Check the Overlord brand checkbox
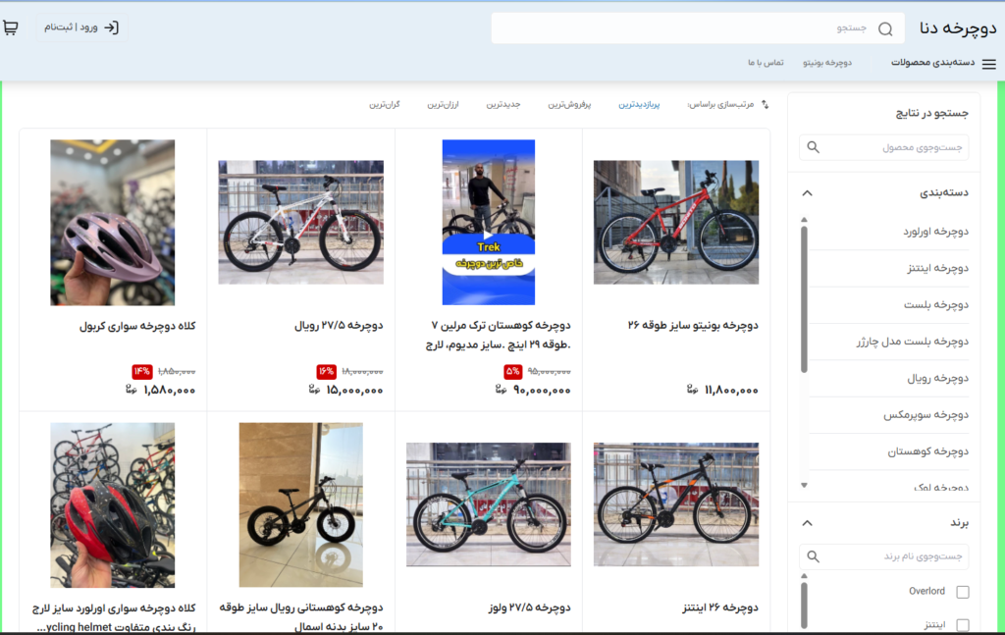This screenshot has width=1005, height=635. pos(962,592)
